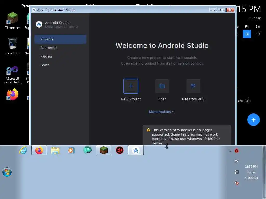
Task: Click the Get from VCS label
Action: click(x=193, y=99)
